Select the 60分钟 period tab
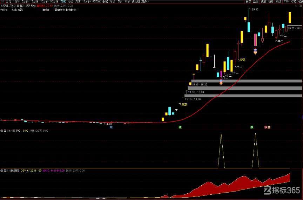The width and height of the screenshot is (303, 200). tap(54, 1)
